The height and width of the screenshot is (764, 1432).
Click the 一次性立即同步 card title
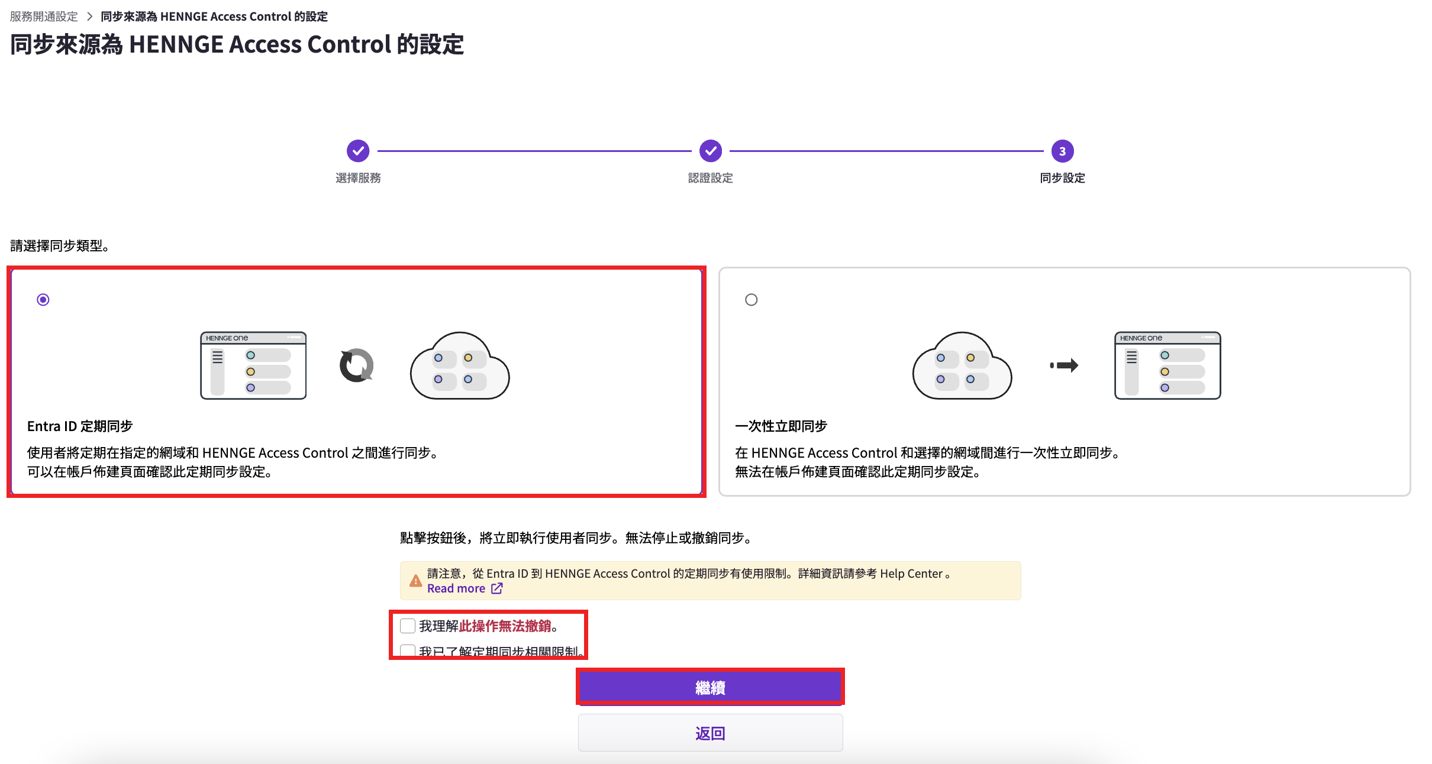point(781,426)
